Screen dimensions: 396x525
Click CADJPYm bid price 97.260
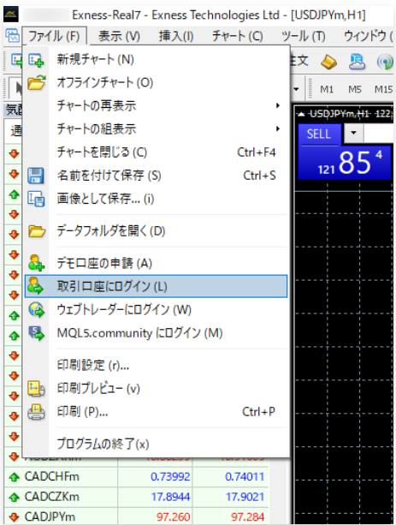click(174, 516)
